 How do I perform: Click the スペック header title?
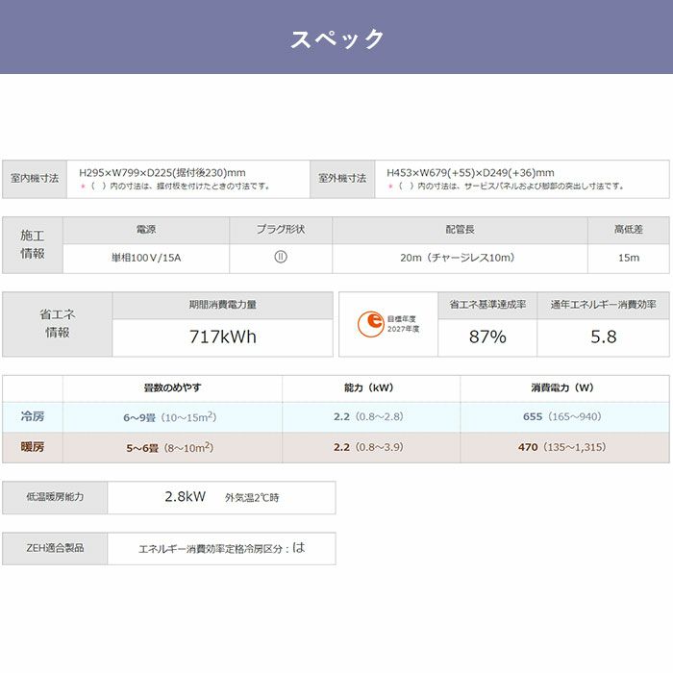pyautogui.click(x=336, y=38)
